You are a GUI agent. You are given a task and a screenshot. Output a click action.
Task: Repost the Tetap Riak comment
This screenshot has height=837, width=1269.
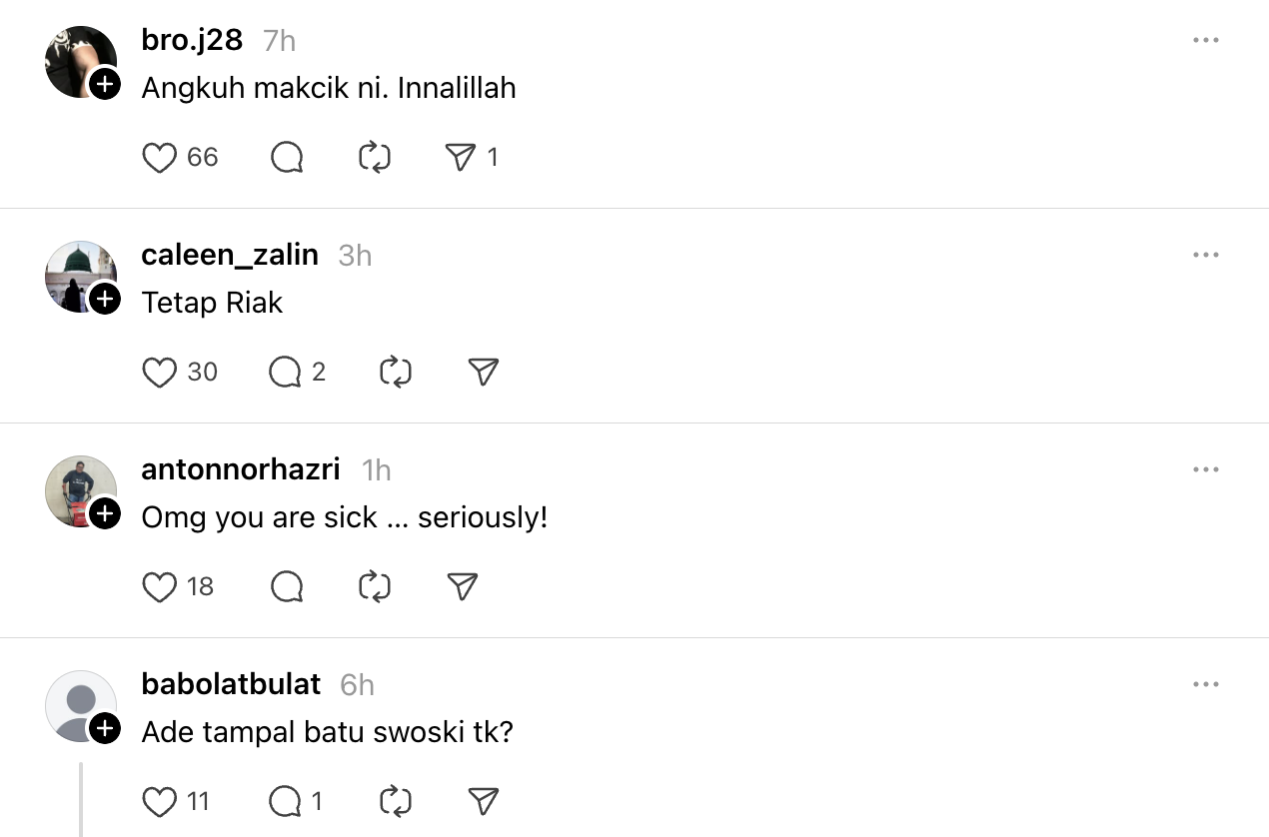click(395, 372)
